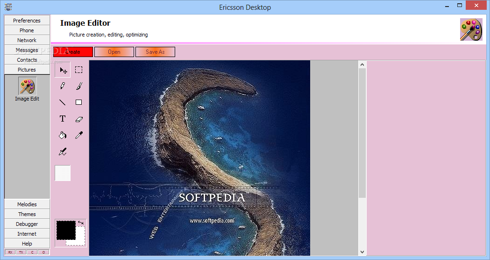Swap foreground and background colors arrow
Viewport: 490px width, 260px height.
[x=81, y=223]
